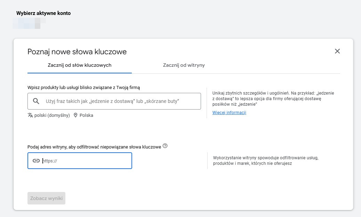Click the "Wybierz aktywne konto" heading
361x217 pixels.
pos(43,13)
